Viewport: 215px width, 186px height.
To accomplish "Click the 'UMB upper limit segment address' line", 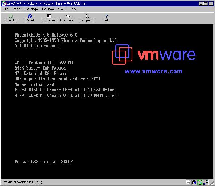I will coord(58,79).
